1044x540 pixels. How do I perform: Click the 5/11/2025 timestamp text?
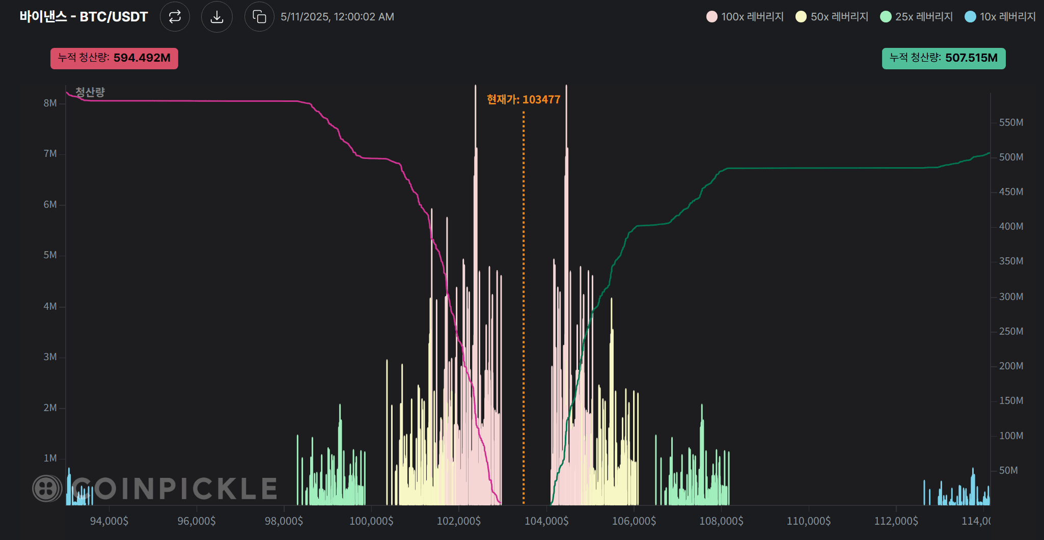(337, 17)
